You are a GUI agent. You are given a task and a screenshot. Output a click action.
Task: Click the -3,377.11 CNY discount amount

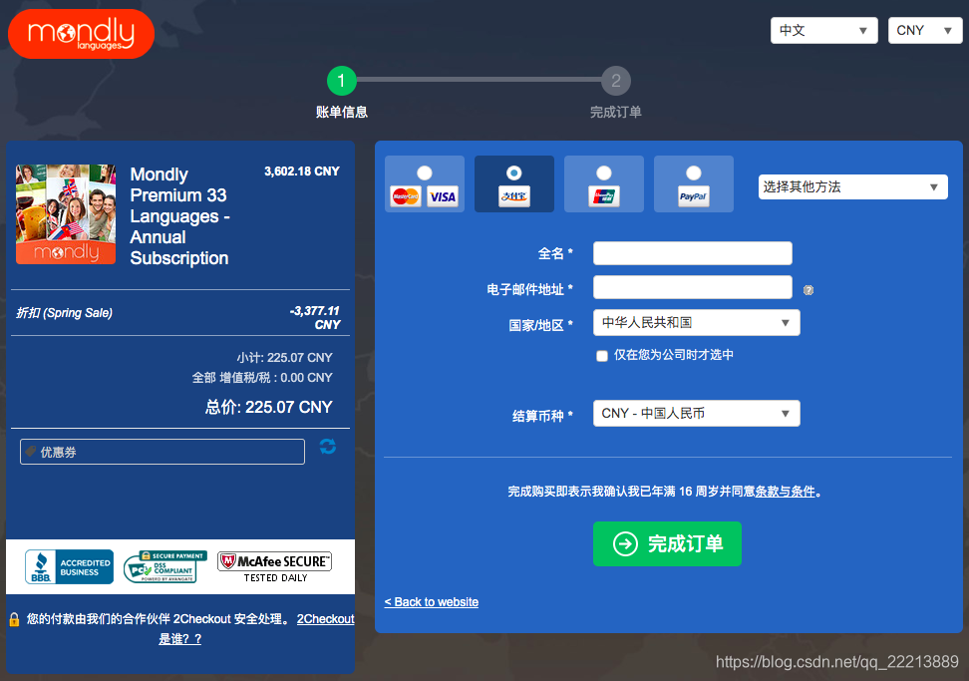(315, 318)
